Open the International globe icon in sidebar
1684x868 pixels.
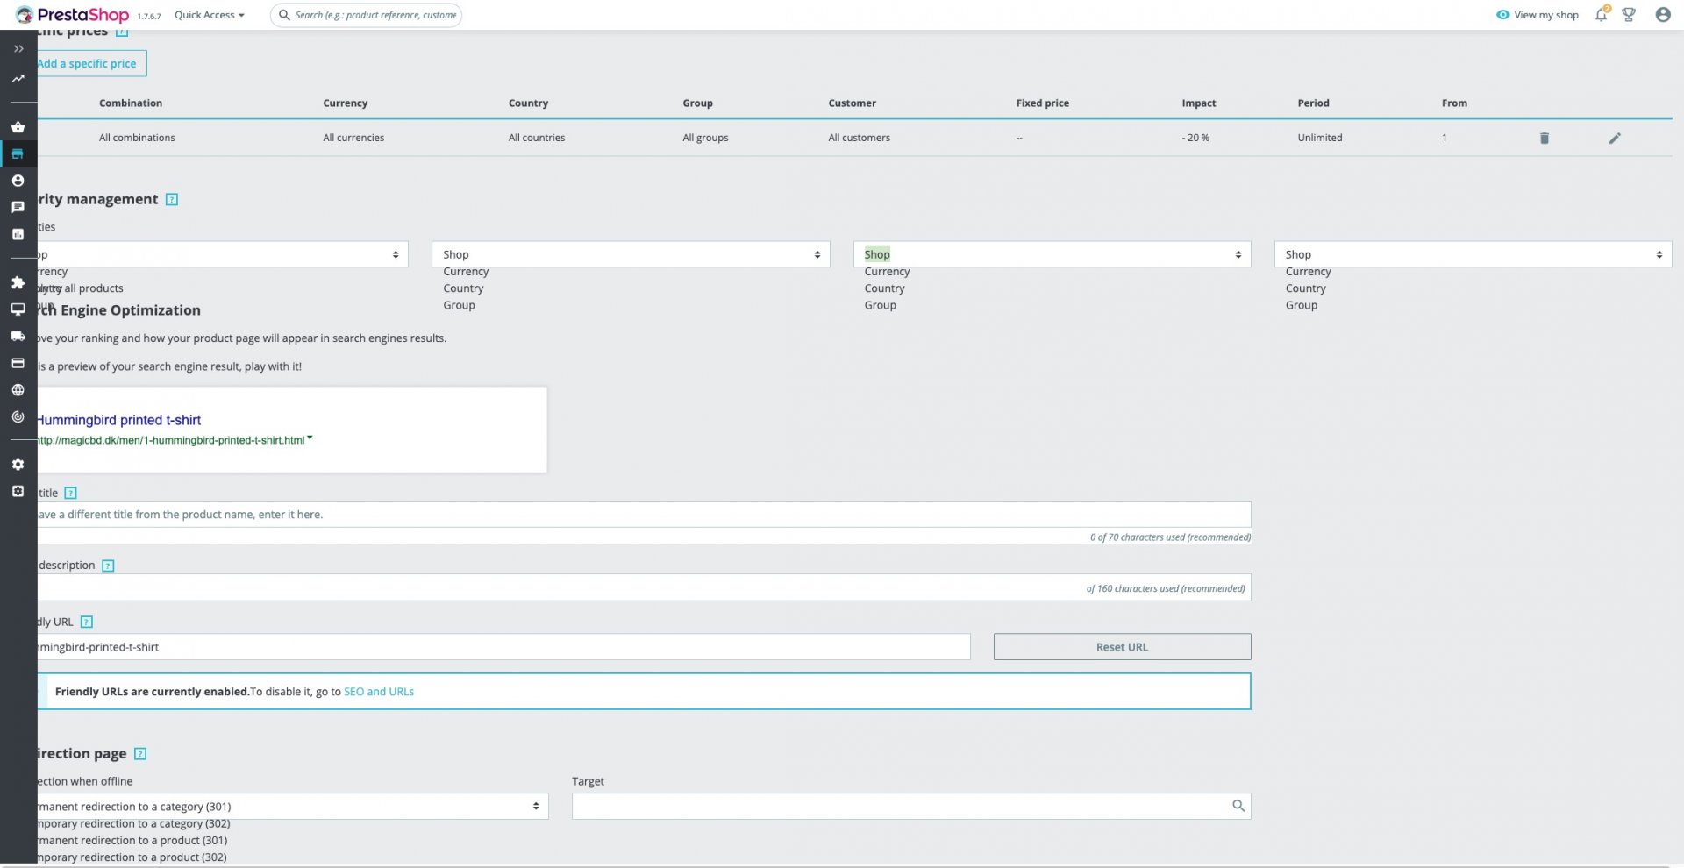tap(18, 390)
